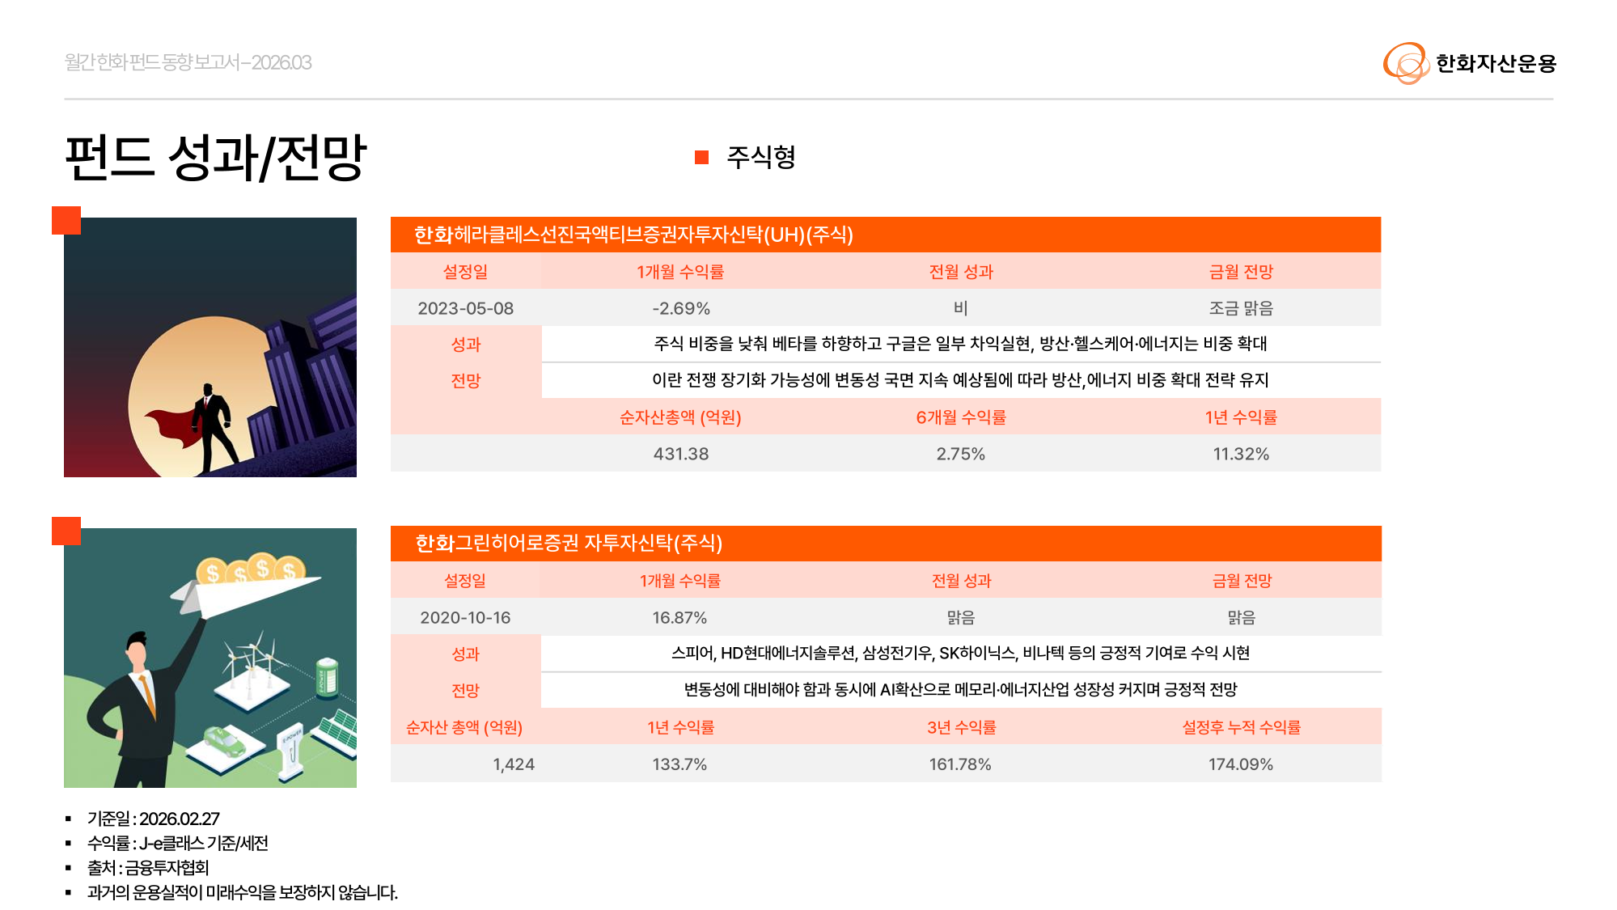Select the caped superhero silhouette illustration
The image size is (1617, 910).
tap(210, 347)
